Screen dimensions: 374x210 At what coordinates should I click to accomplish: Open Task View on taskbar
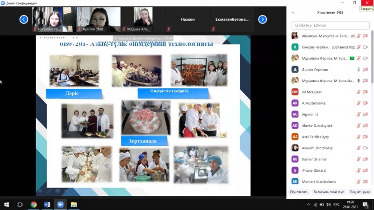pyautogui.click(x=20, y=204)
